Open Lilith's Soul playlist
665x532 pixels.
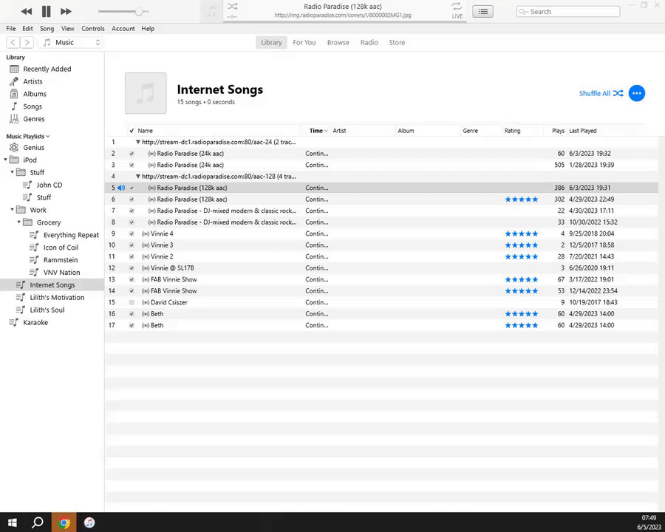click(x=47, y=310)
